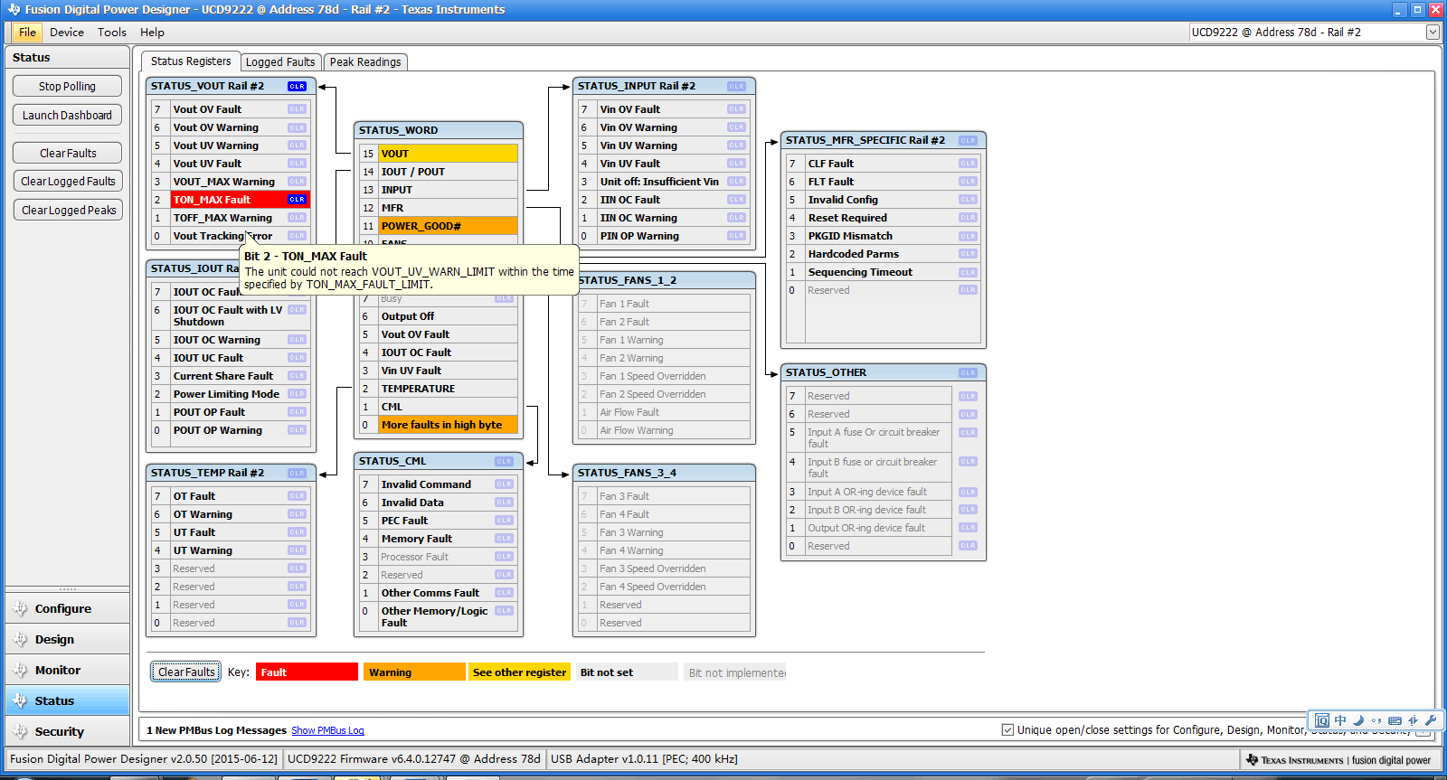Go to the Security section

coord(67,732)
